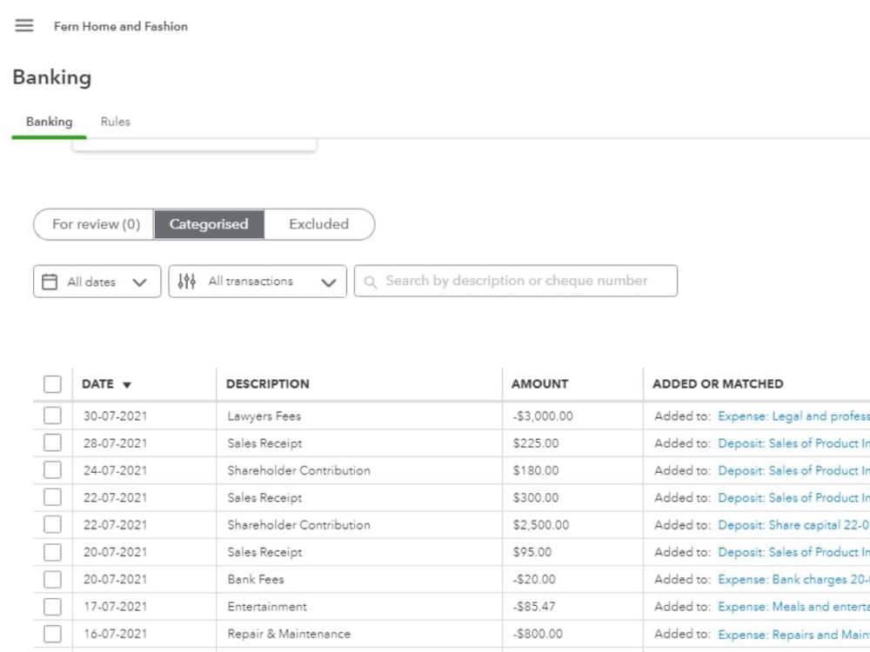Open the All dates dropdown

point(96,281)
